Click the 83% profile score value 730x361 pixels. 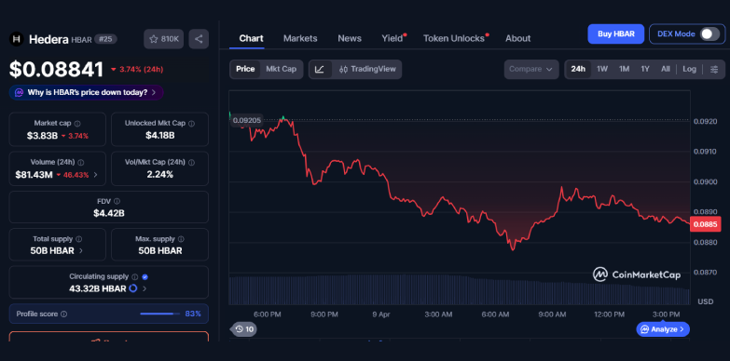click(x=193, y=314)
